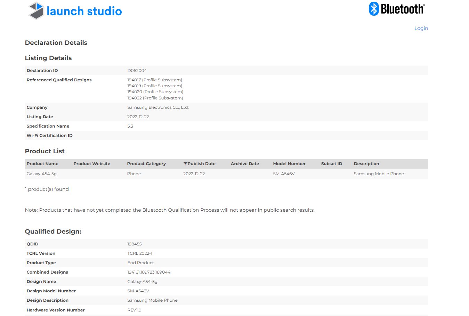469x316 pixels.
Task: Click the Subset ID column header
Action: pos(331,164)
